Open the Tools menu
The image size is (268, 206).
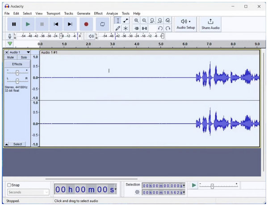(126, 13)
